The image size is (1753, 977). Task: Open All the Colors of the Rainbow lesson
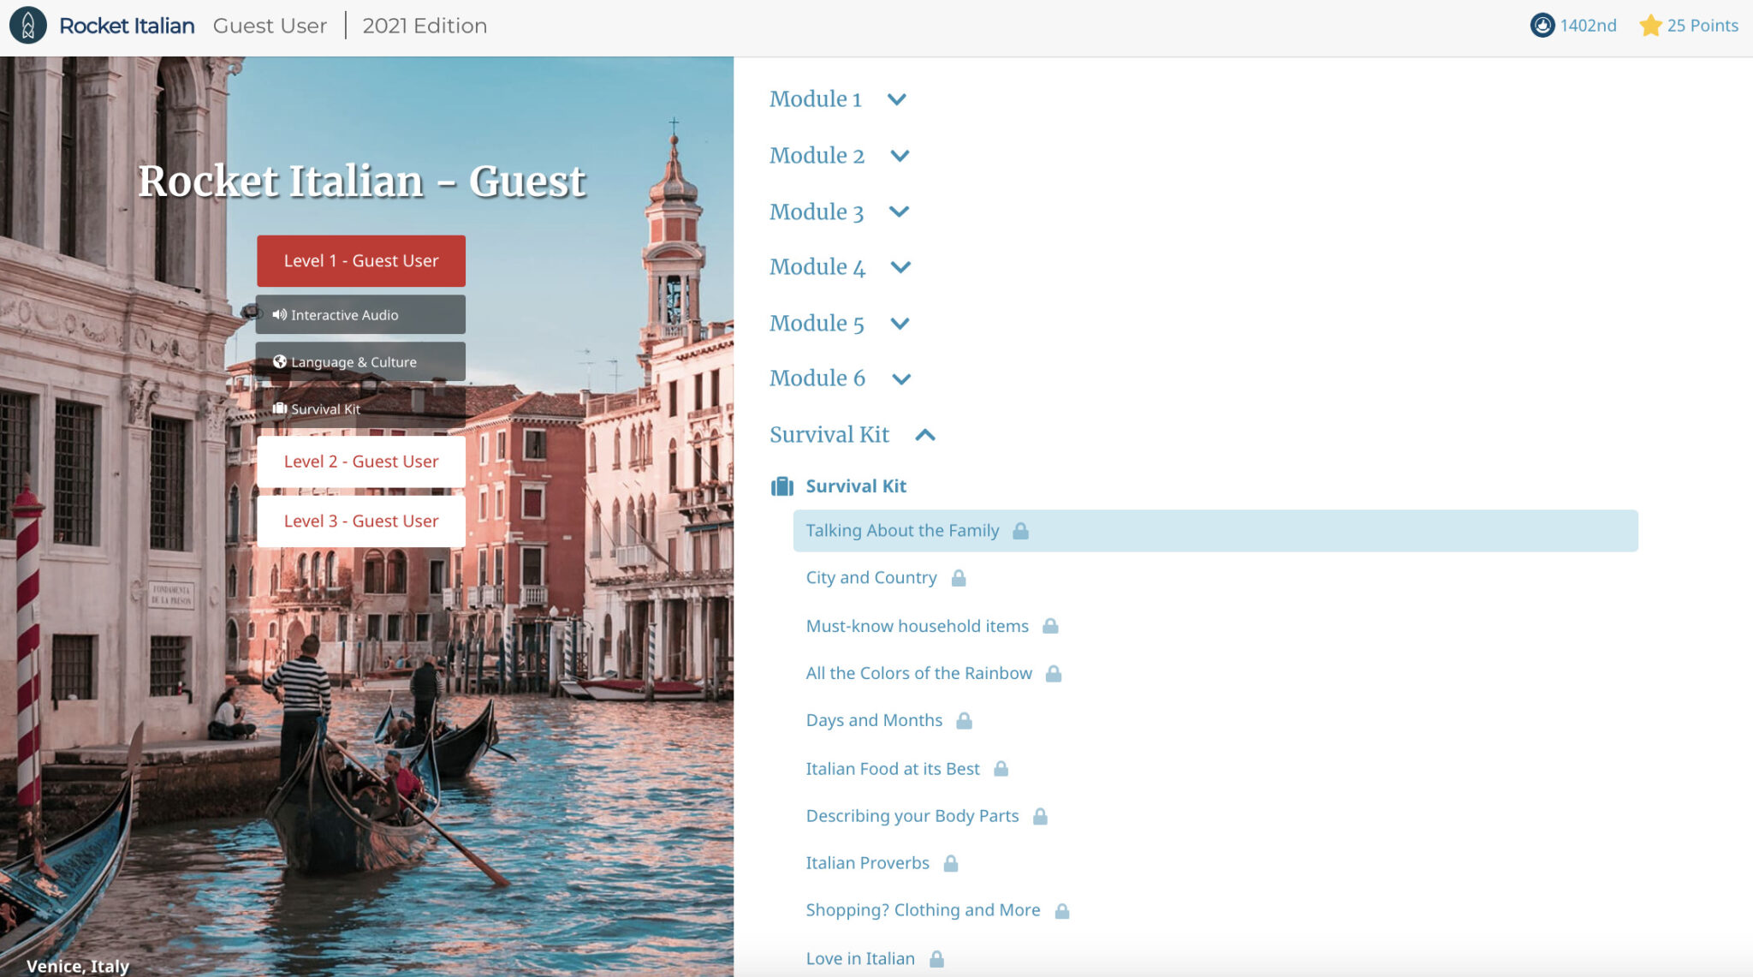pos(918,674)
